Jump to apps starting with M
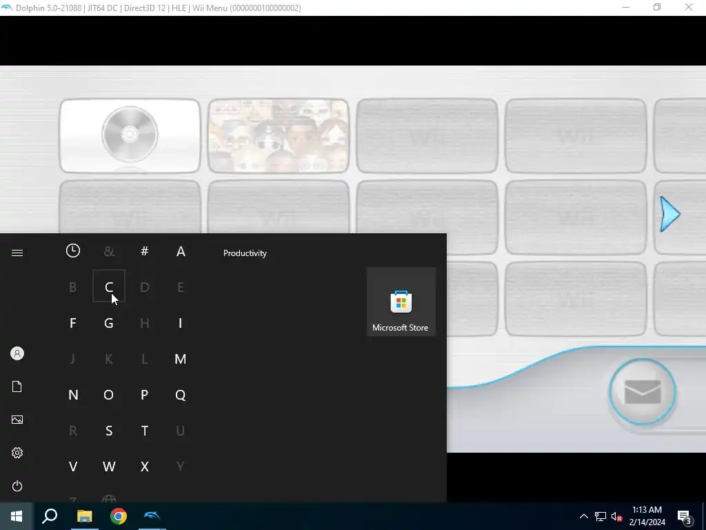This screenshot has width=706, height=530. pos(181,359)
